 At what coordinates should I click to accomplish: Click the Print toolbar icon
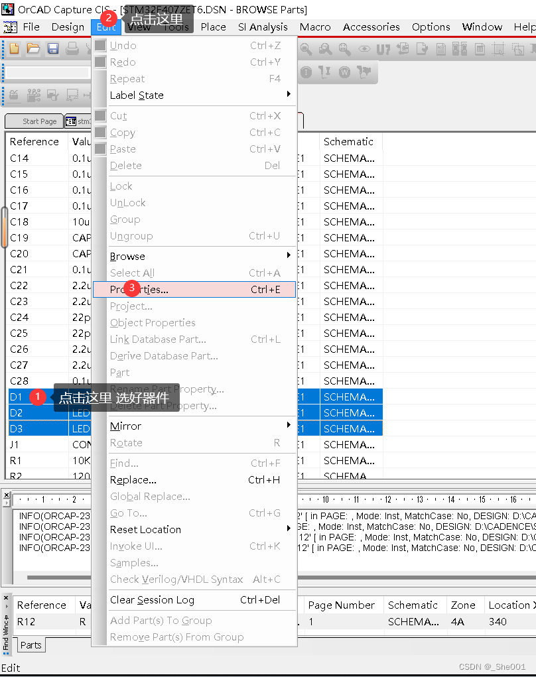(72, 48)
